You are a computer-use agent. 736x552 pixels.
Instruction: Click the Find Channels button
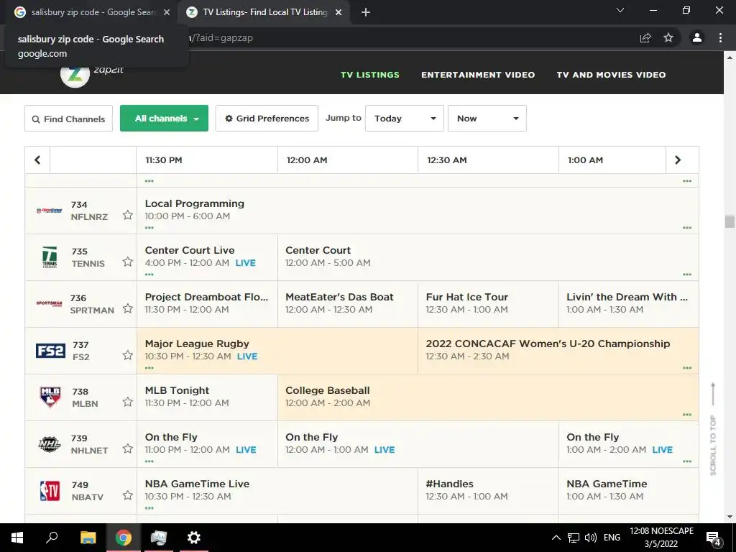pyautogui.click(x=68, y=119)
